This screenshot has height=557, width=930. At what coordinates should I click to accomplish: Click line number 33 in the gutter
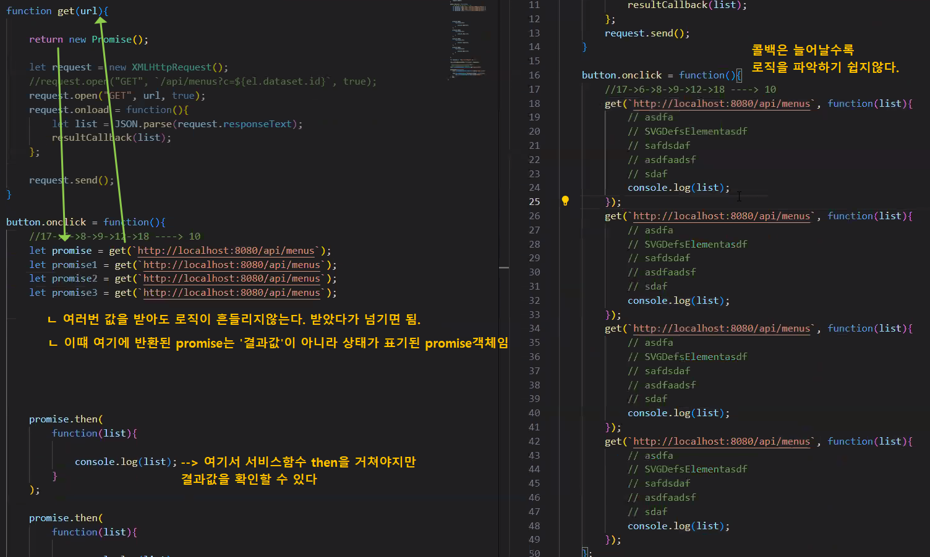[x=534, y=315]
